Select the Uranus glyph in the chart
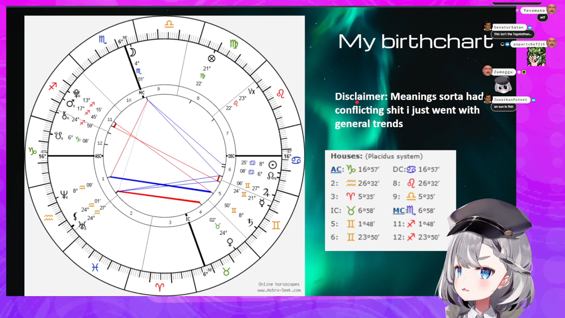The image size is (565, 318). pos(82,226)
